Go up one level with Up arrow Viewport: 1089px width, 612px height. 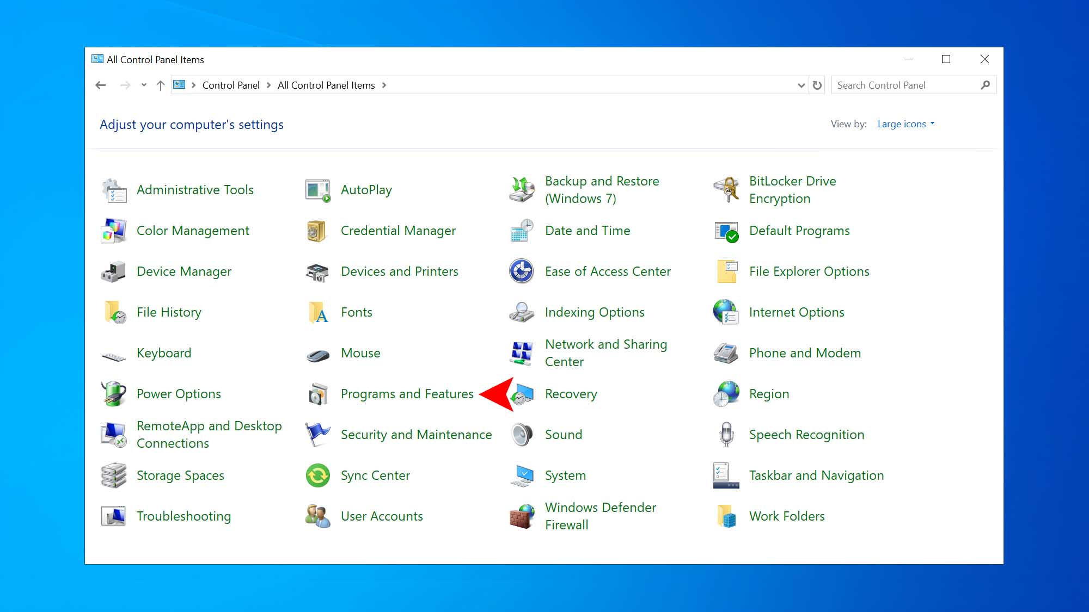pos(161,85)
